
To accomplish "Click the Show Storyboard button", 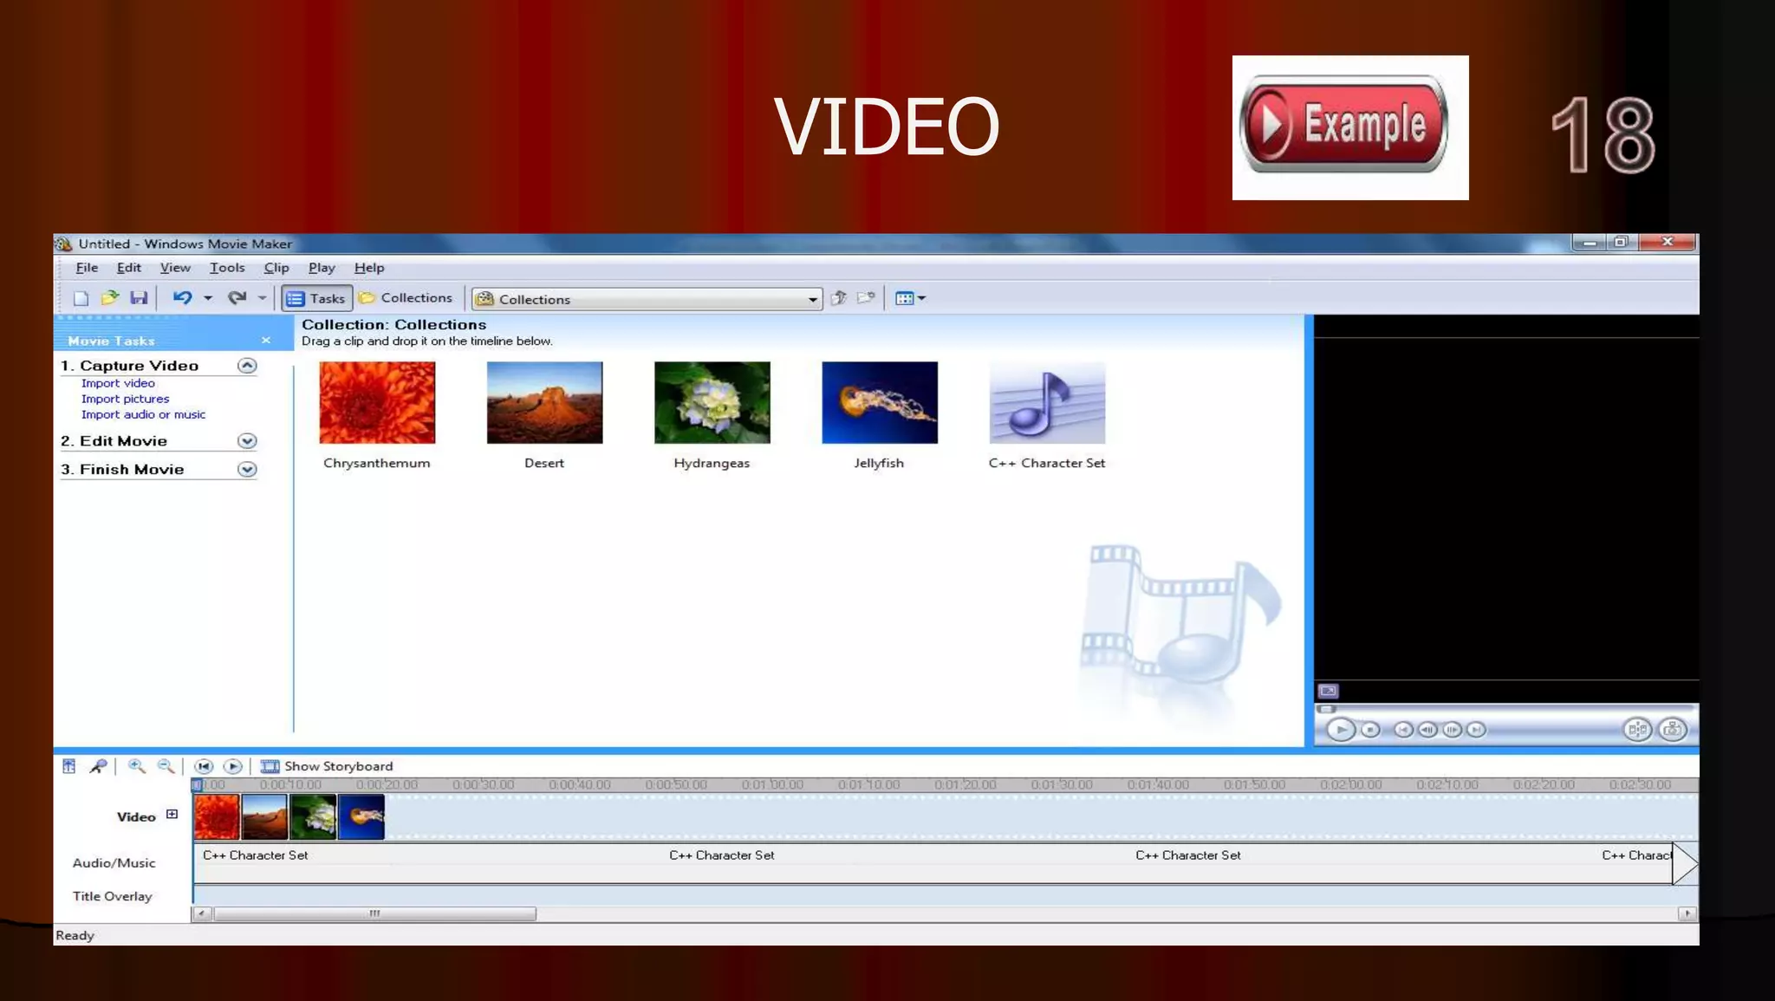I will point(327,766).
